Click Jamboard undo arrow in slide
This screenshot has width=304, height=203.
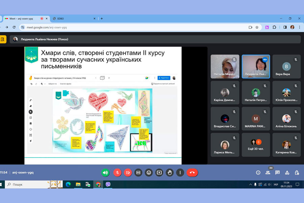coord(31,84)
